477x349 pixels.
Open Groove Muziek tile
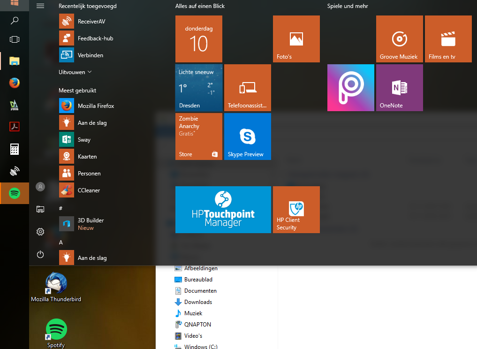[400, 39]
